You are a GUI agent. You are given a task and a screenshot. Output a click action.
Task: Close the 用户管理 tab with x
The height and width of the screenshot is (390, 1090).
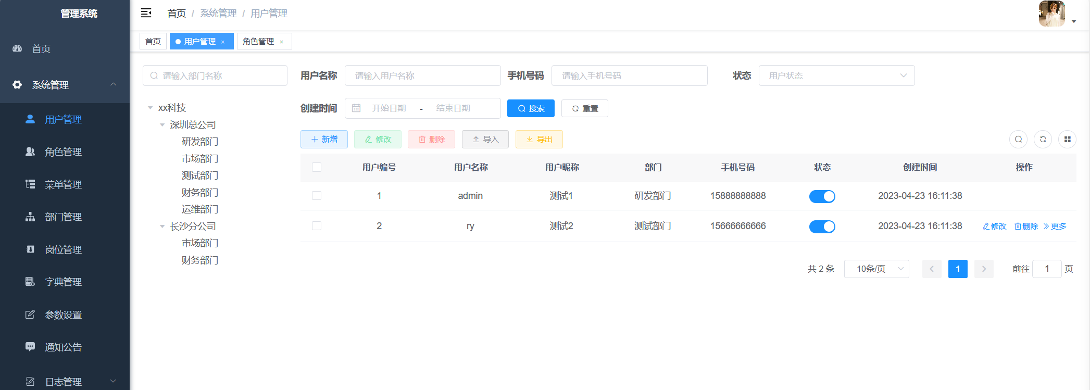tap(223, 42)
